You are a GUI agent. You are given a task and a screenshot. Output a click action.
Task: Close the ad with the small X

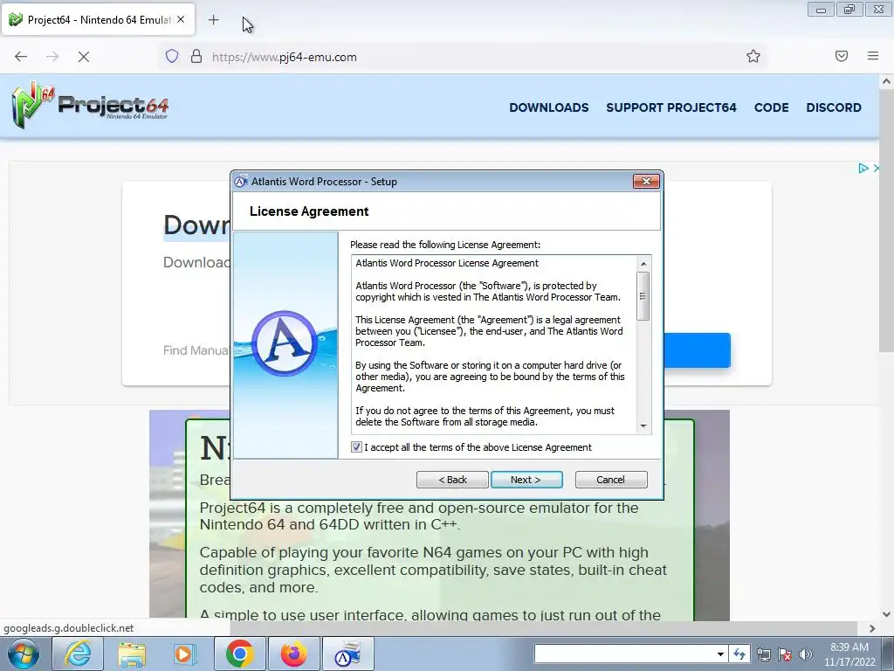877,168
